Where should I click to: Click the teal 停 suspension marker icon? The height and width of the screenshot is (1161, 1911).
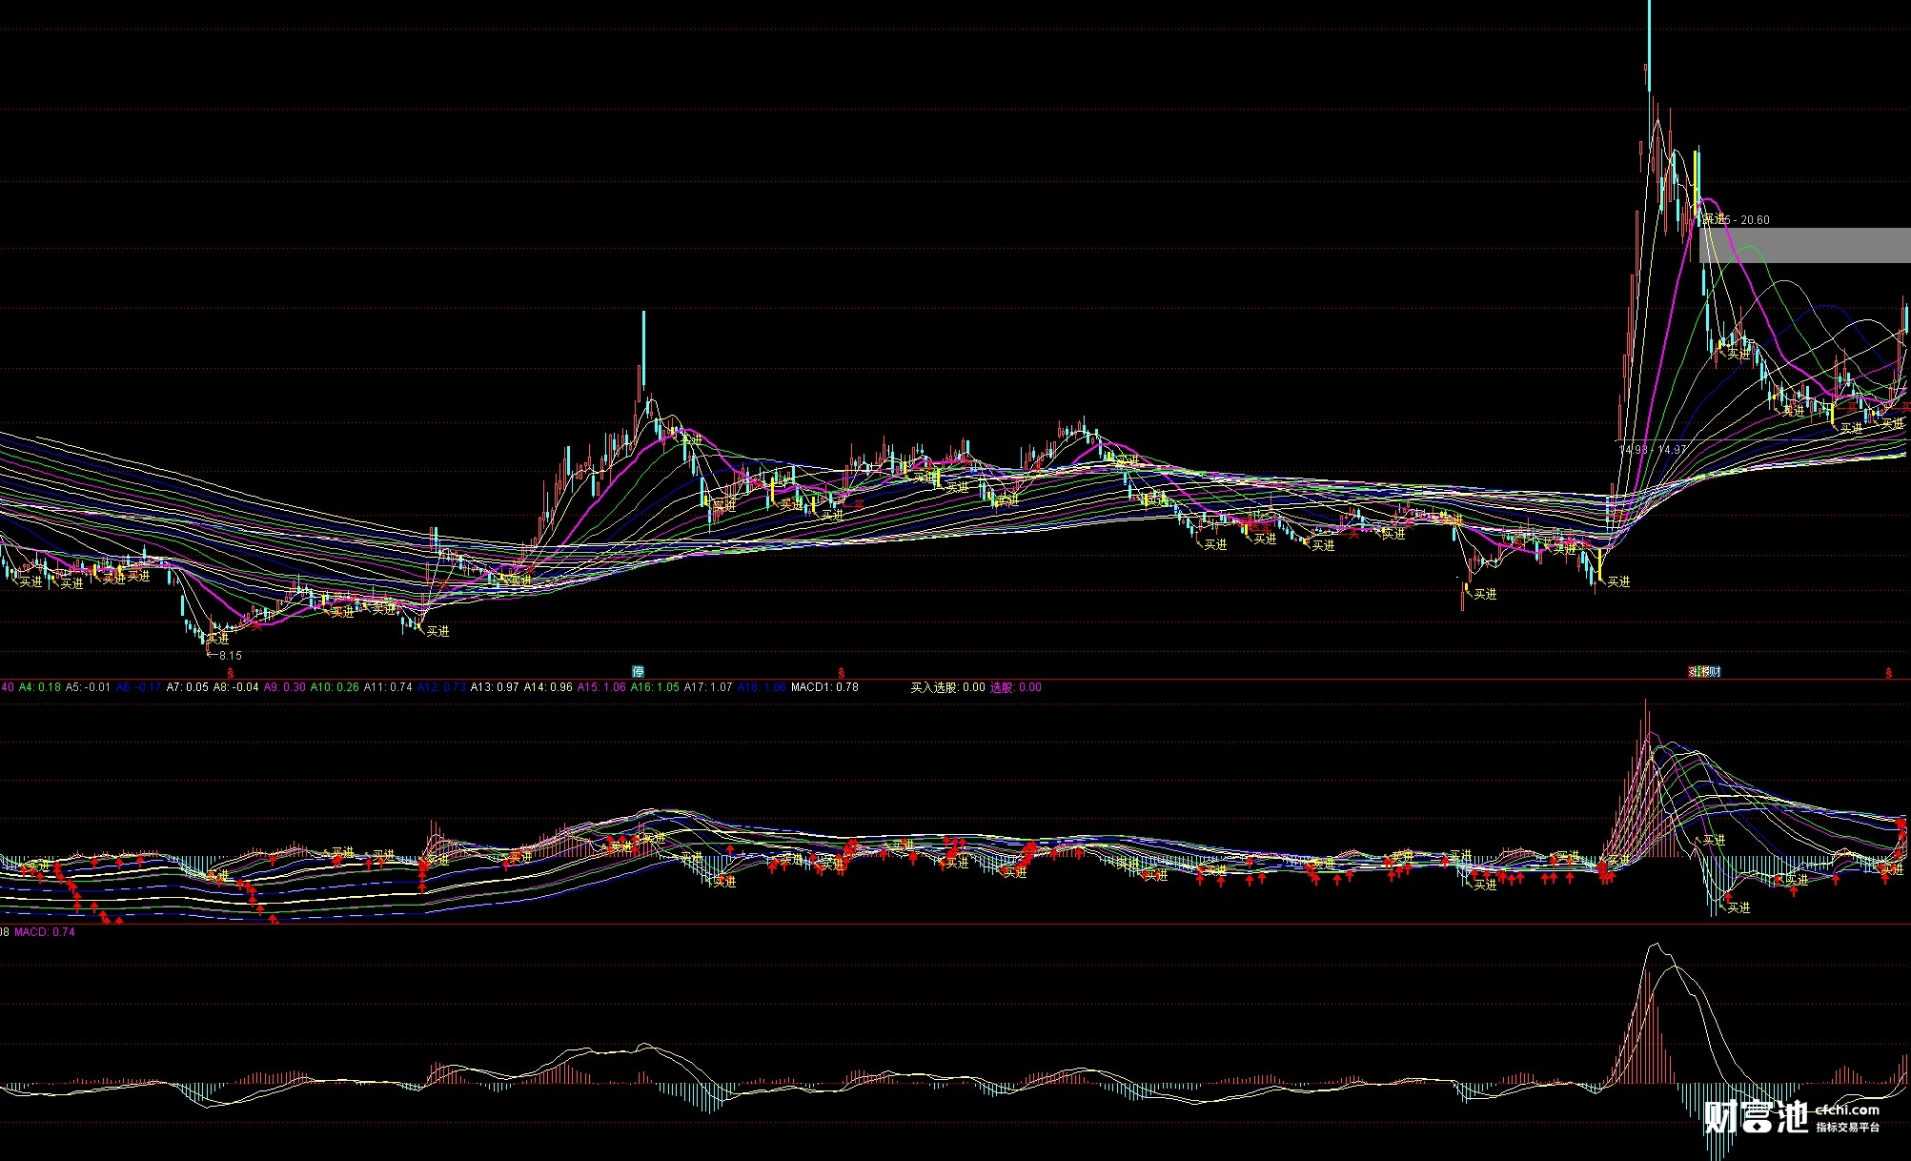point(638,672)
